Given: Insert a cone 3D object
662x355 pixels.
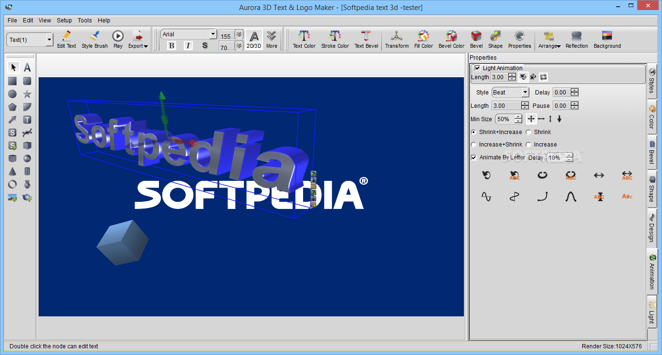Looking at the screenshot, I should pos(13,171).
